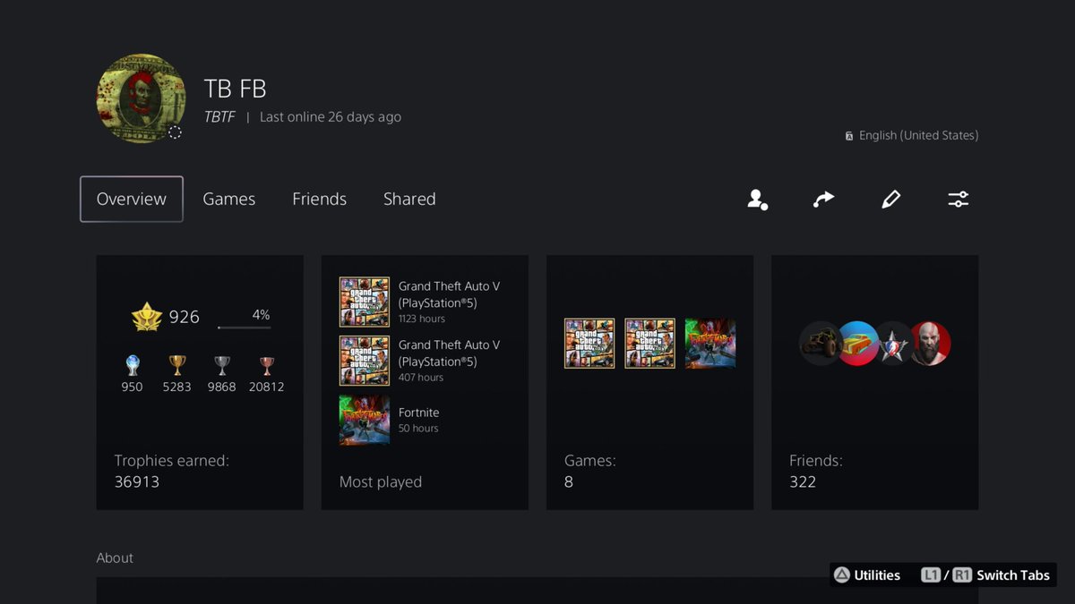Click the trophy level number 926
This screenshot has width=1075, height=604.
tap(184, 317)
